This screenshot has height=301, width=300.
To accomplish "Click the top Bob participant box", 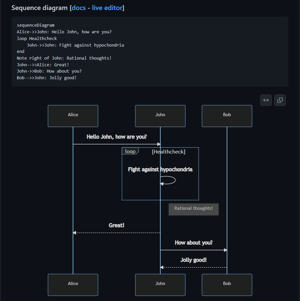I will pyautogui.click(x=227, y=115).
